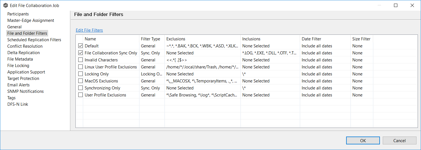Switch to Delta Replication page
The height and width of the screenshot is (150, 421).
[23, 52]
